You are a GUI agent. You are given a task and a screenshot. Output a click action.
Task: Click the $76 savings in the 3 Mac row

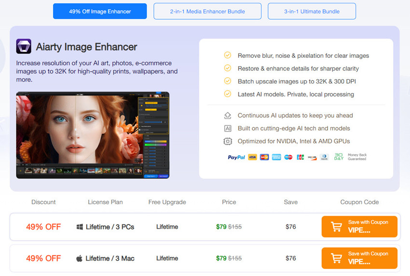(291, 259)
